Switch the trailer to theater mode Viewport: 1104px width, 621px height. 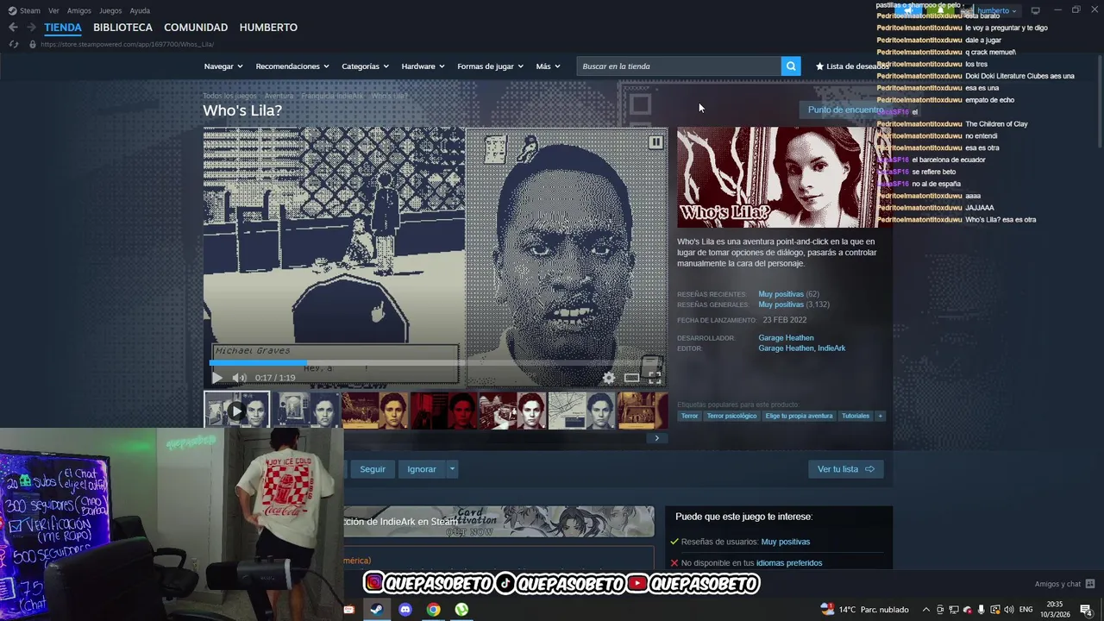[631, 378]
